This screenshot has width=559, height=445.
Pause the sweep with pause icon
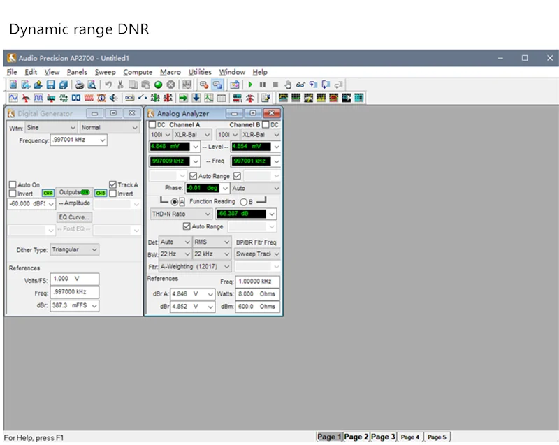[263, 85]
